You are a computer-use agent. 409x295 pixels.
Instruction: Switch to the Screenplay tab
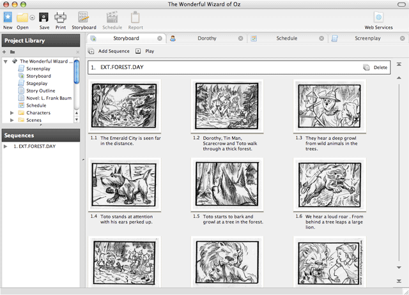tap(367, 38)
